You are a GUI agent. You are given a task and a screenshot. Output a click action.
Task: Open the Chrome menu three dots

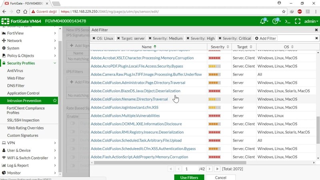(x=316, y=12)
